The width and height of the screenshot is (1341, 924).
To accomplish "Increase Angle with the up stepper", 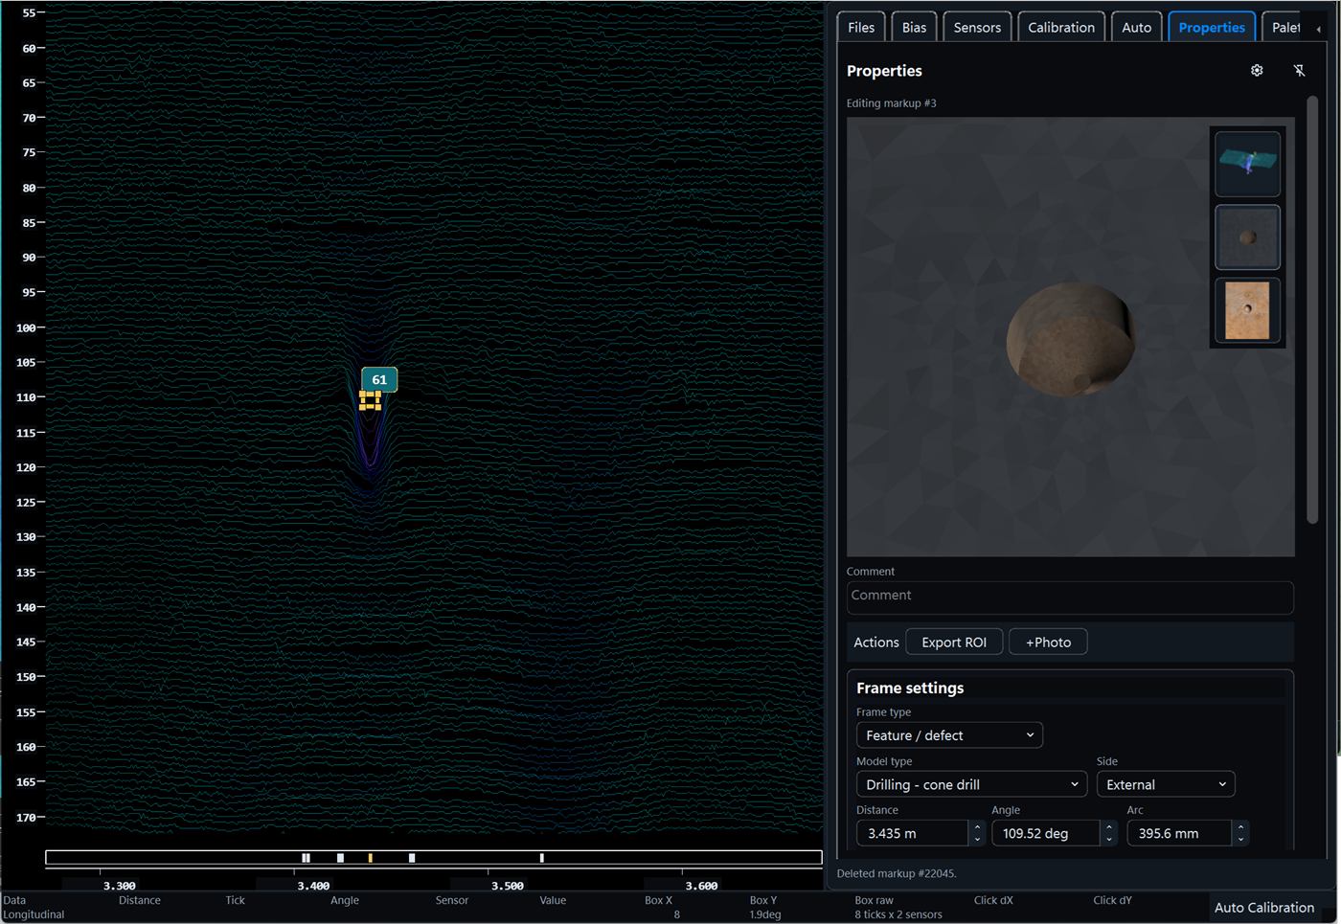I will click(1109, 827).
